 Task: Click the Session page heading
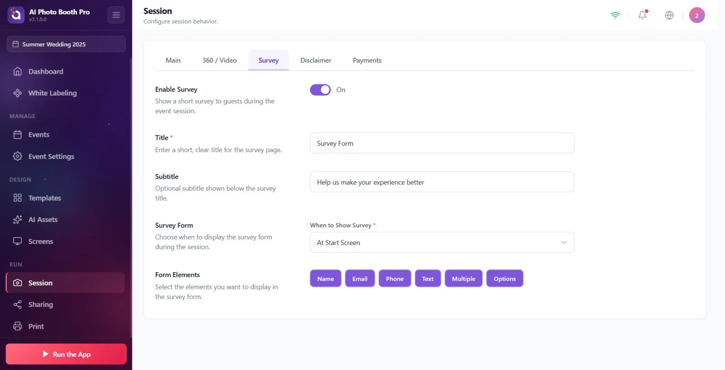tap(158, 11)
